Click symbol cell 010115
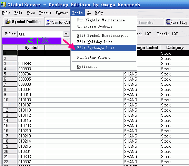Image resolution: width=189 pixels, height=166 pixels. [31, 121]
